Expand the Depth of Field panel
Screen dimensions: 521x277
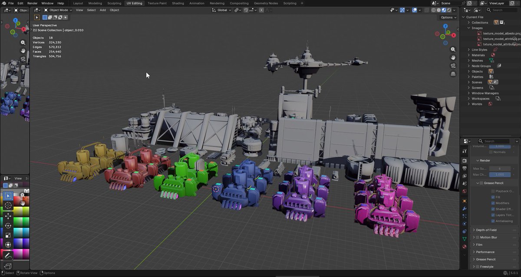coord(494,230)
